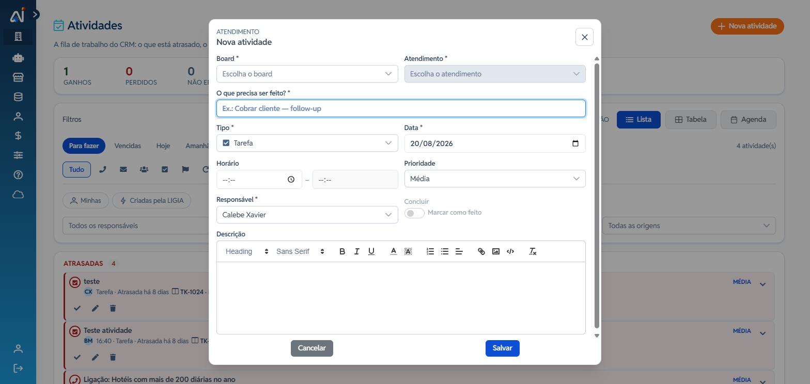Open the Tipo dropdown showing Tarefa
This screenshot has height=384, width=810.
tap(307, 143)
